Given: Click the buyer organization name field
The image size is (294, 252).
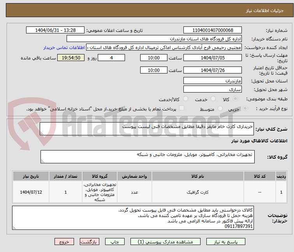Looking at the screenshot, I should [x=154, y=39].
